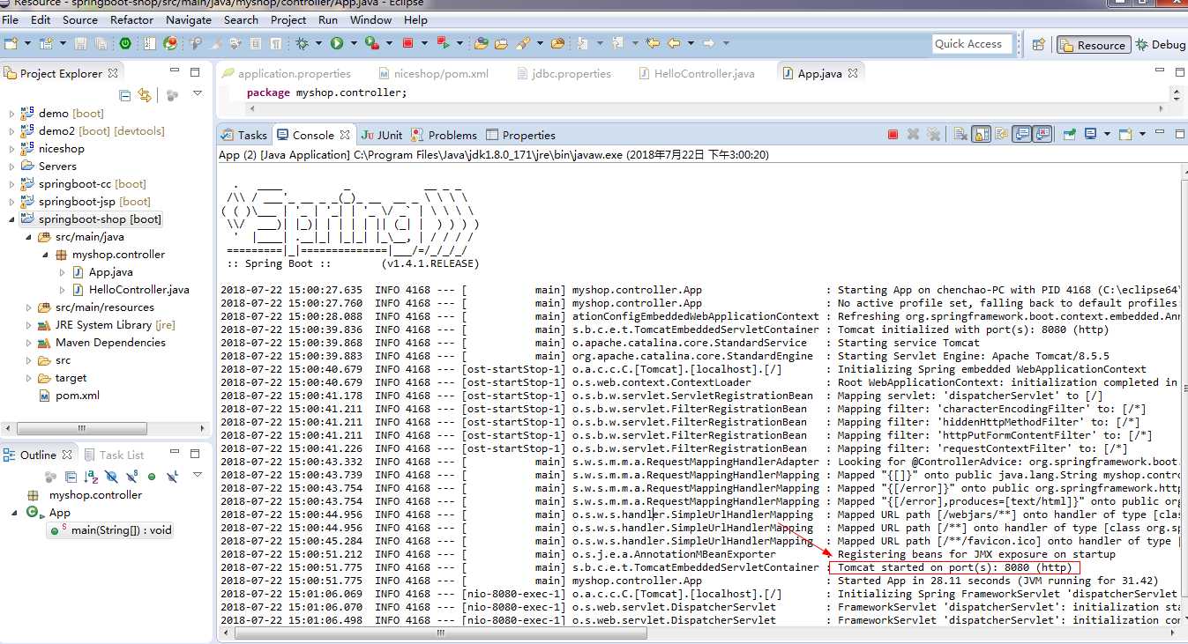Open the Project Explorer View Menu triangle
This screenshot has height=644, width=1188.
click(x=198, y=93)
